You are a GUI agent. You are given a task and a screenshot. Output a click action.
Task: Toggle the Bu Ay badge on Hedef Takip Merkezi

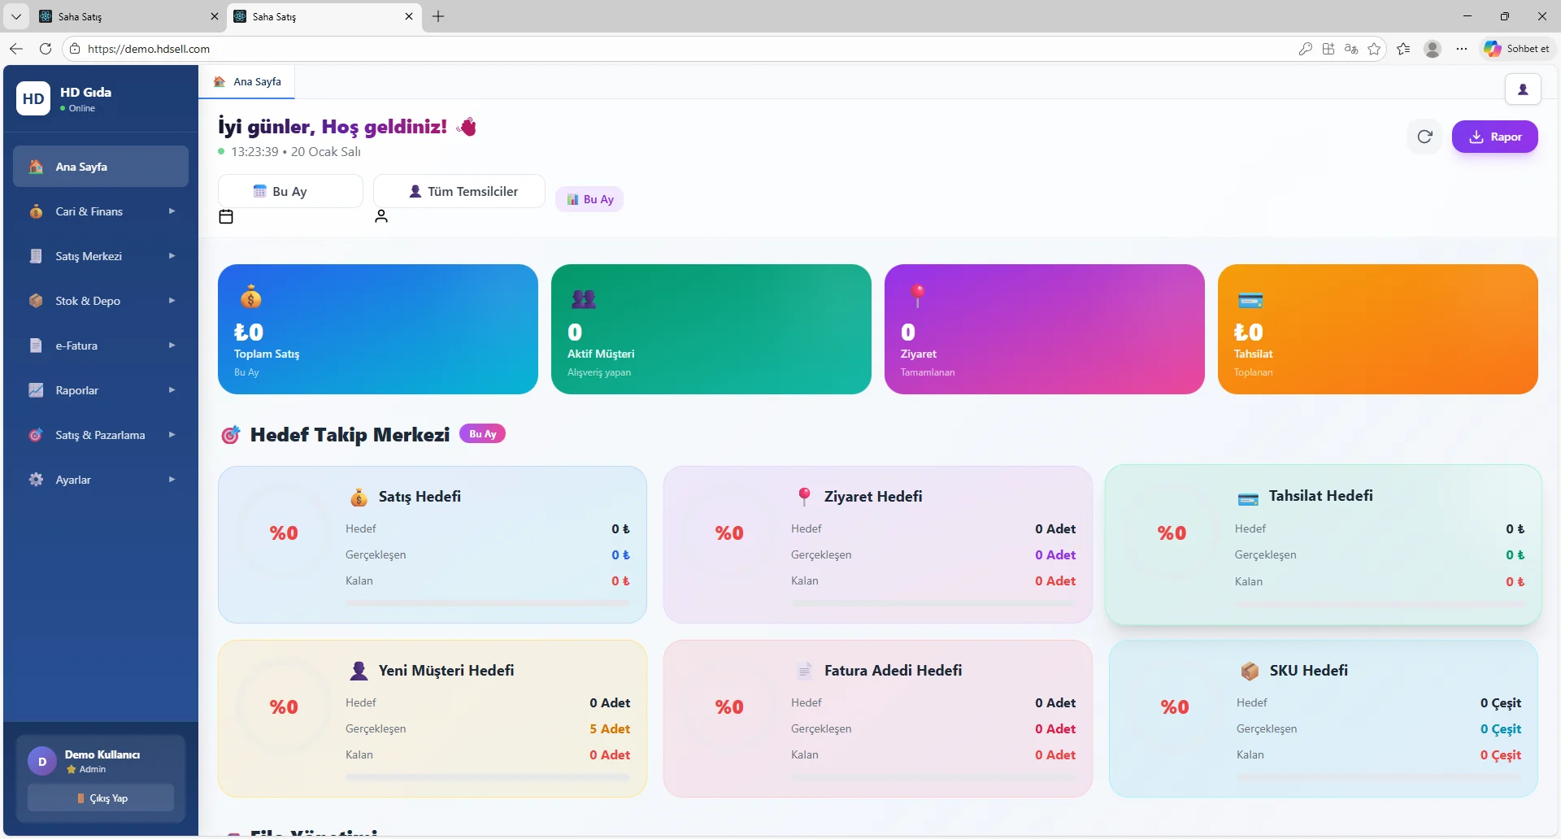(x=482, y=433)
